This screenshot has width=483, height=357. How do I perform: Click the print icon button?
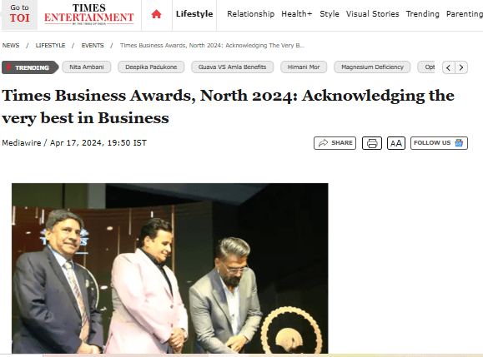point(372,143)
